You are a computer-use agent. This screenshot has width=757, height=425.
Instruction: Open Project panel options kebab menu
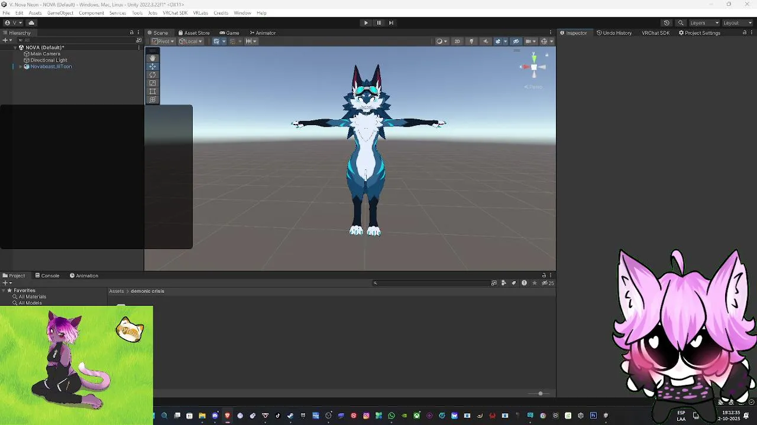[x=551, y=276]
